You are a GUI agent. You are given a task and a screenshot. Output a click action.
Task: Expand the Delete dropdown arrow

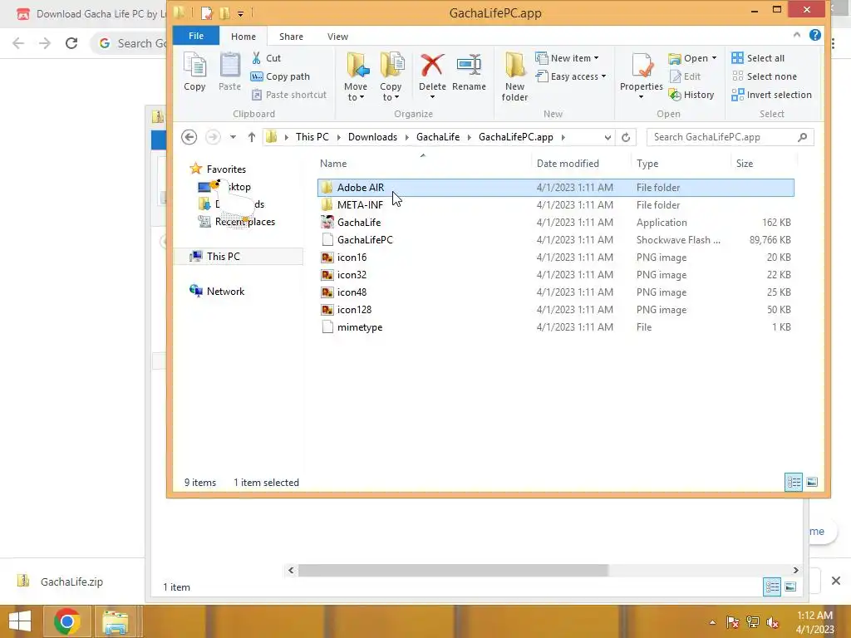point(432,98)
